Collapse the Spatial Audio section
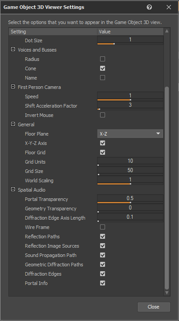 (x=13, y=189)
